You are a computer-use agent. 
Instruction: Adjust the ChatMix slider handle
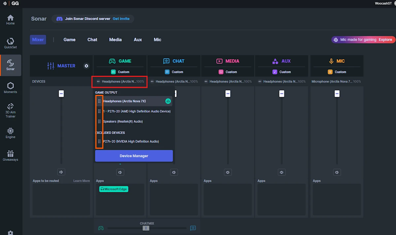tap(146, 228)
